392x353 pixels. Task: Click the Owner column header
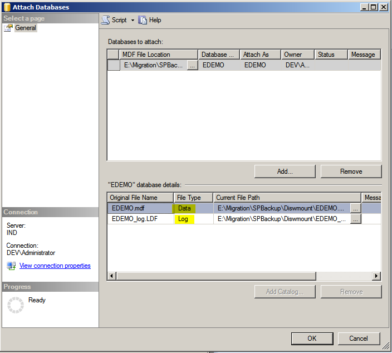pos(297,55)
